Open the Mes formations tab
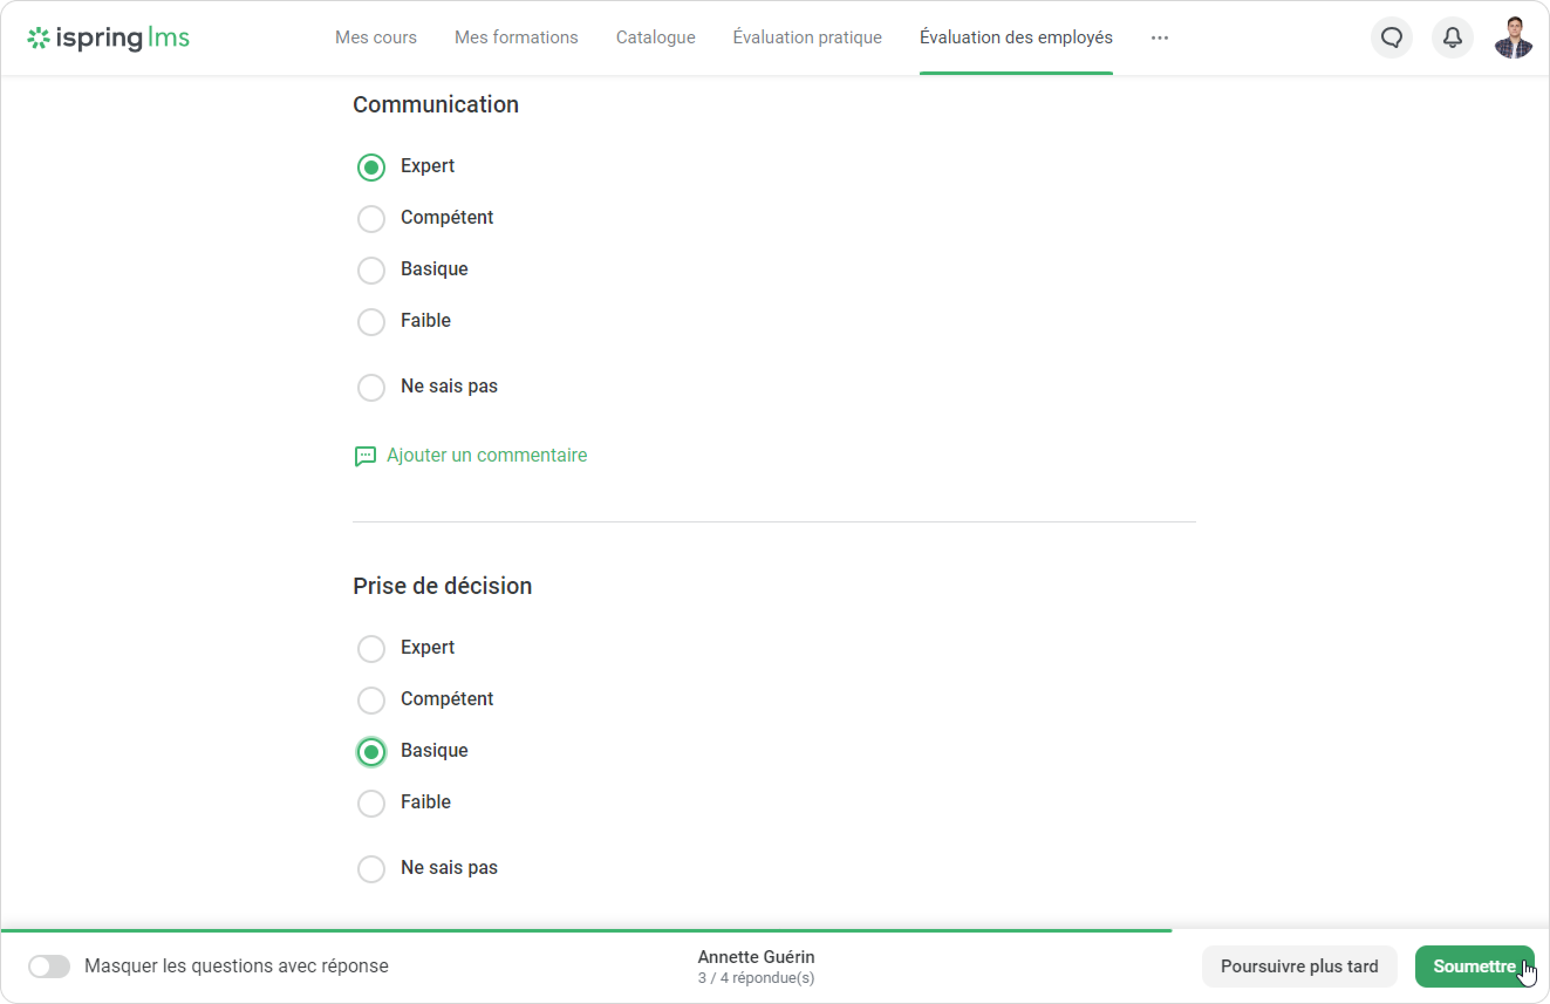Screen dimensions: 1550x1004 coord(516,37)
